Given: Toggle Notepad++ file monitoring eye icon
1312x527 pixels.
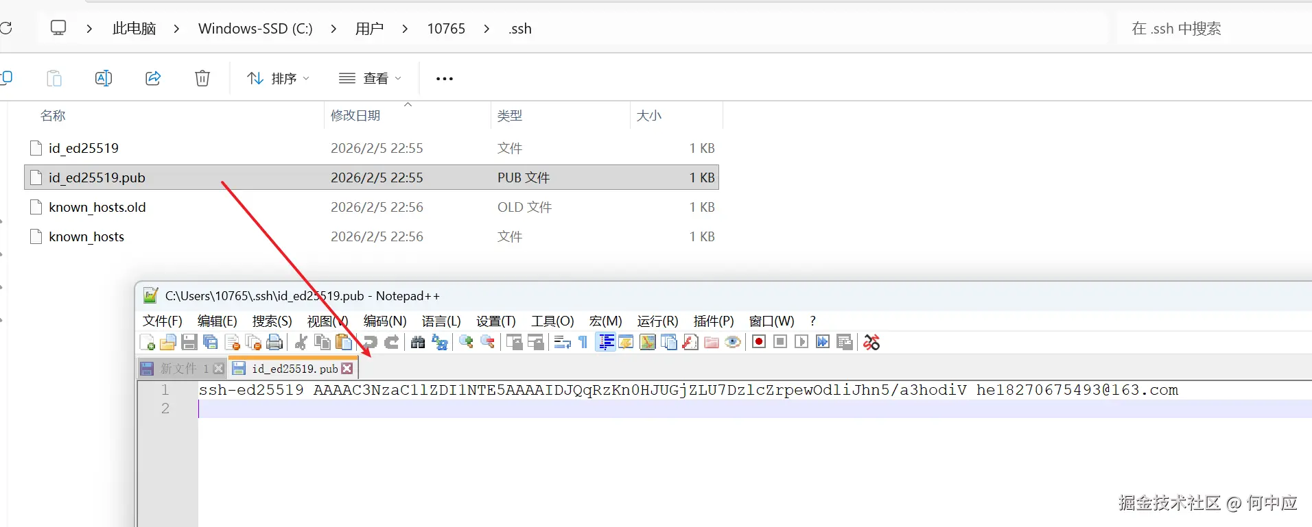Looking at the screenshot, I should click(733, 342).
